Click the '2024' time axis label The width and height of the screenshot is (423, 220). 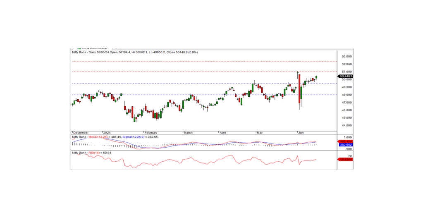click(x=107, y=133)
